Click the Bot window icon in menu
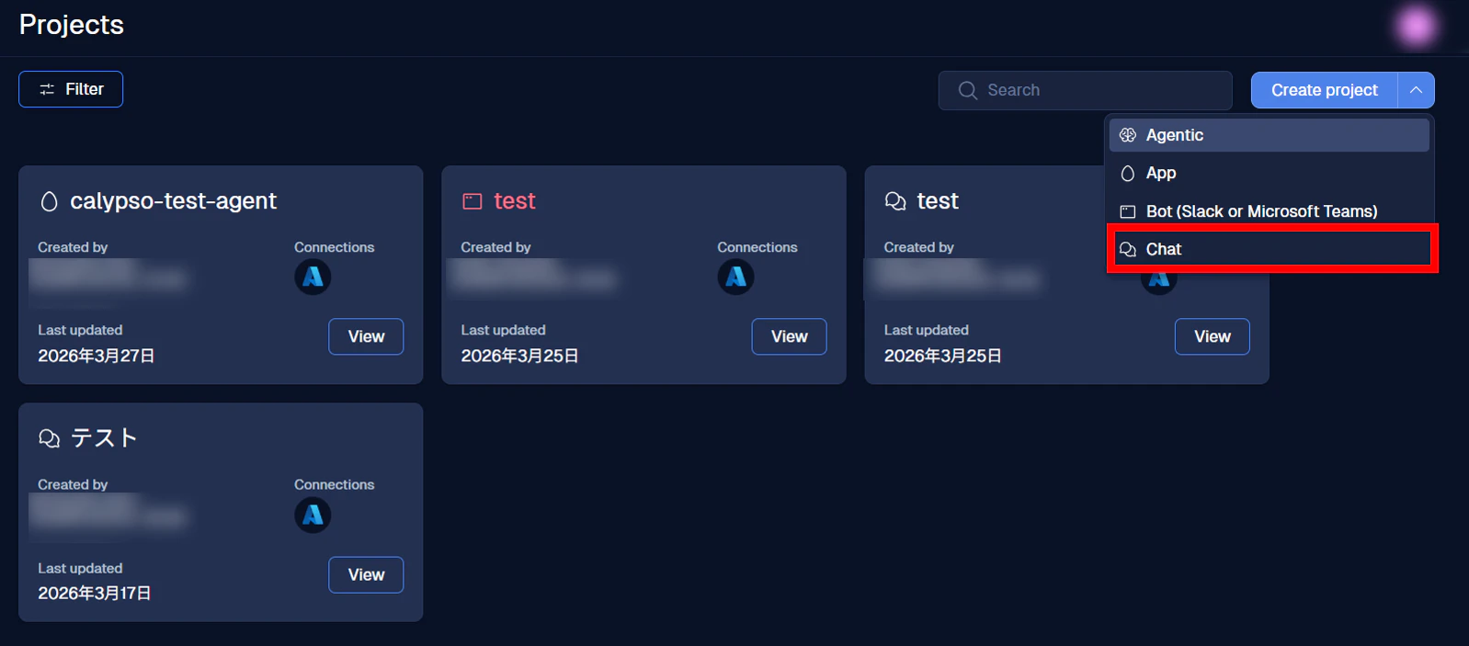Image resolution: width=1469 pixels, height=646 pixels. click(x=1128, y=211)
